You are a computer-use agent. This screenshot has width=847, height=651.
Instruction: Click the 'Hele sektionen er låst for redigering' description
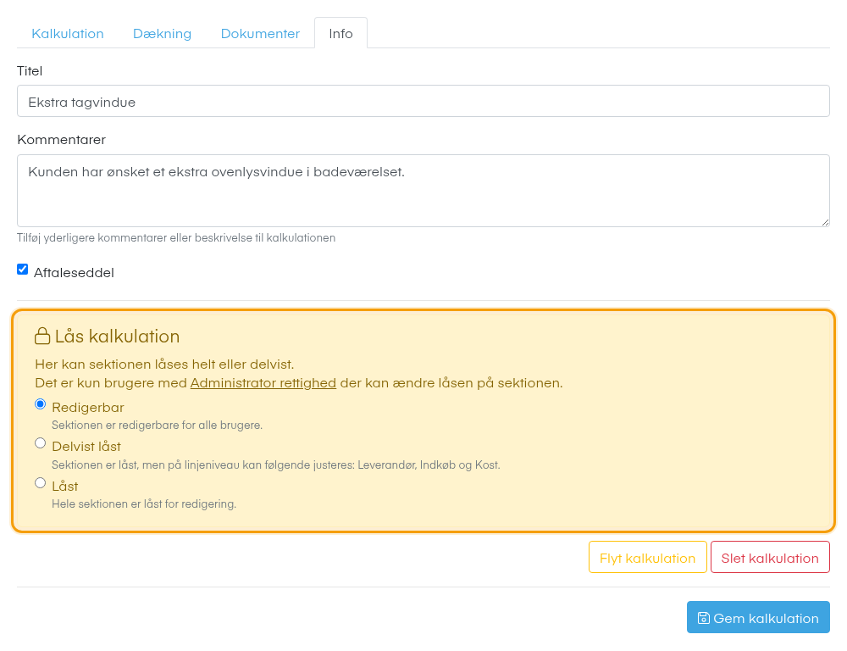[x=144, y=504]
